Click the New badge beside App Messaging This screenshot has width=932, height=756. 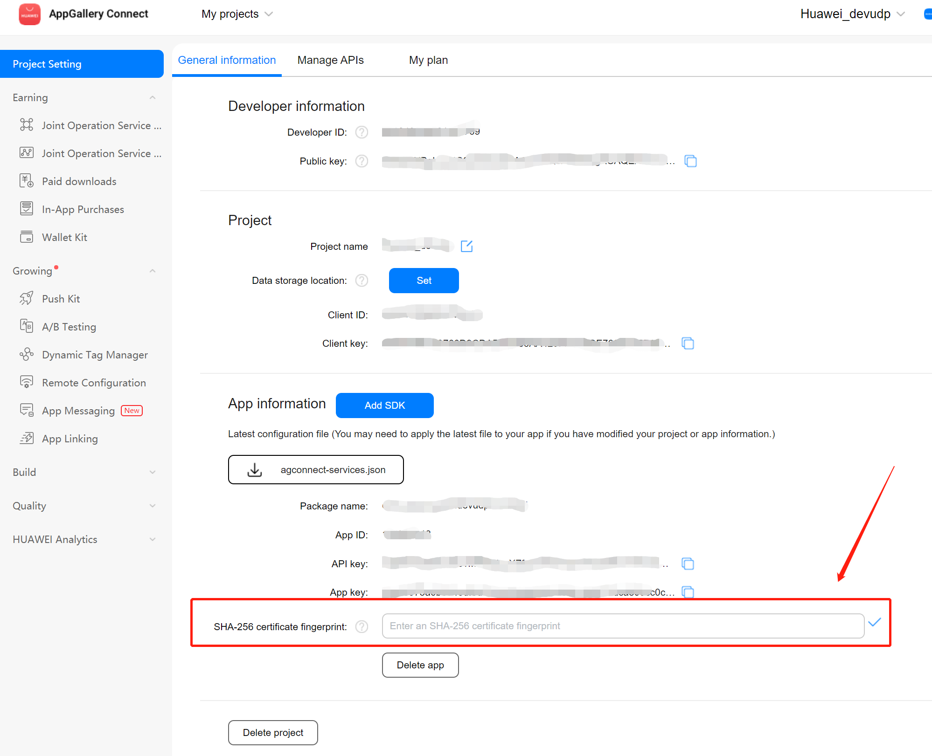pos(132,411)
